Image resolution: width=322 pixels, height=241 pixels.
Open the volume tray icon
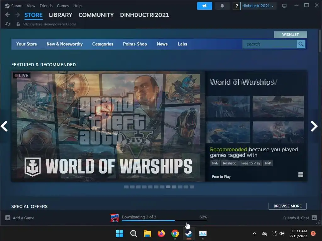282,233
